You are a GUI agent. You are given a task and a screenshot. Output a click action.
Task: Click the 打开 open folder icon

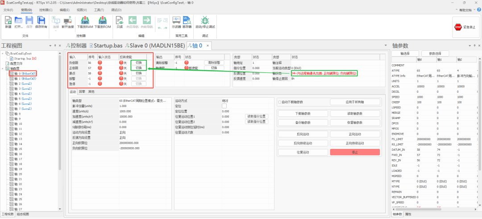[x=19, y=21]
